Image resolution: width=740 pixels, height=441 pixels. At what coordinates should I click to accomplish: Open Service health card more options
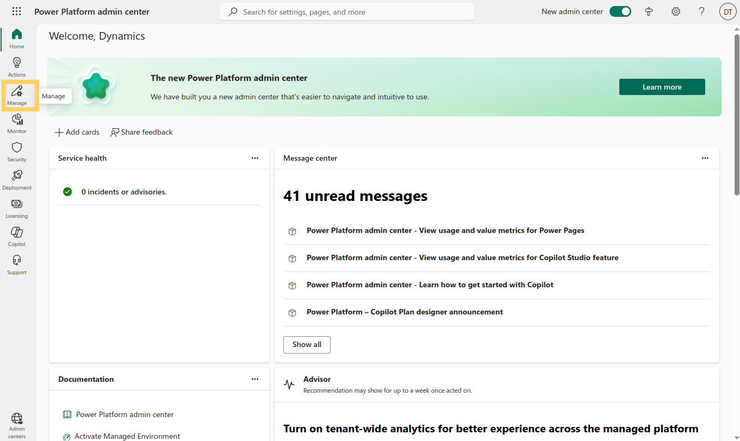(255, 158)
